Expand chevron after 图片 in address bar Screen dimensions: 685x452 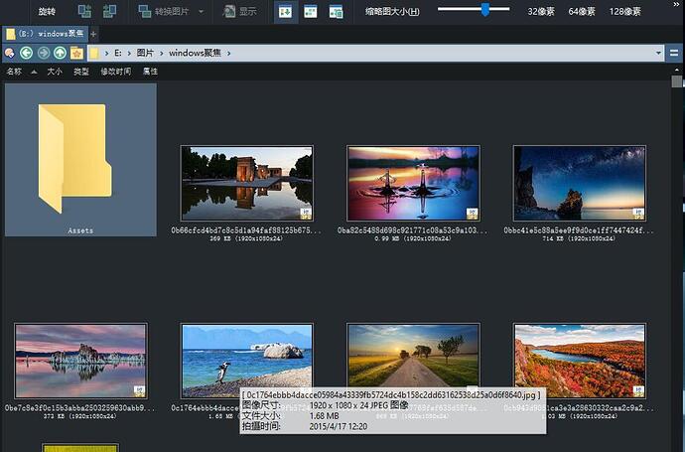pyautogui.click(x=160, y=53)
